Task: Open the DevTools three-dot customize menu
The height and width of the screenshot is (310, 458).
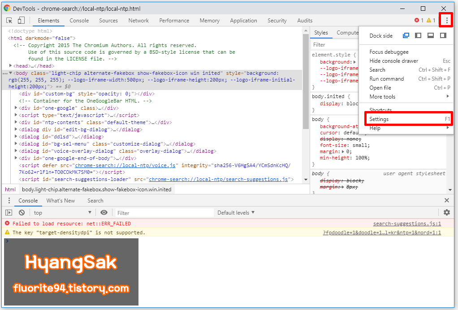Action: click(447, 20)
